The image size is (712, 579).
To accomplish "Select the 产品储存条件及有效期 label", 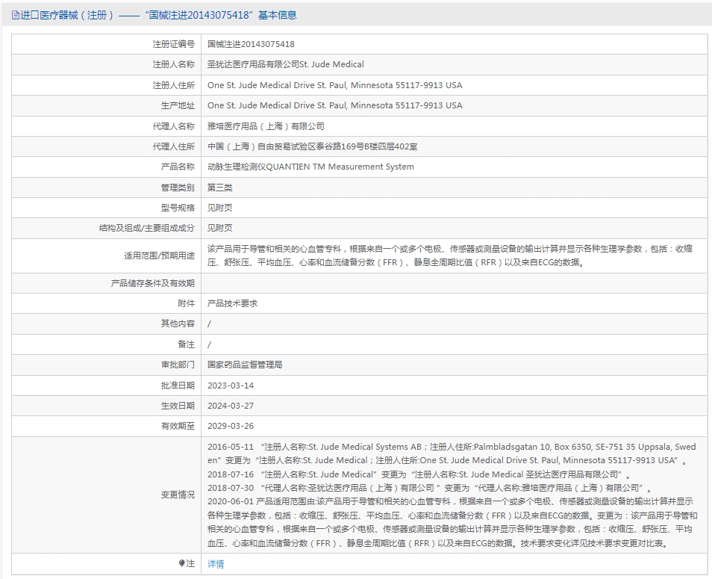I will (152, 283).
